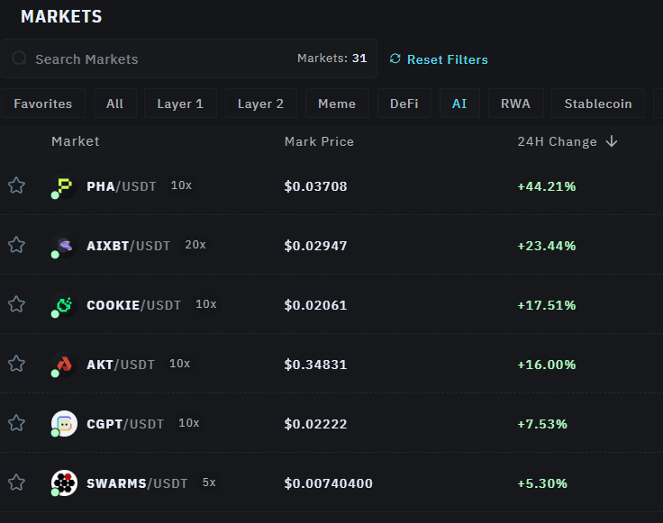Click the COOKIE token icon

coord(64,305)
